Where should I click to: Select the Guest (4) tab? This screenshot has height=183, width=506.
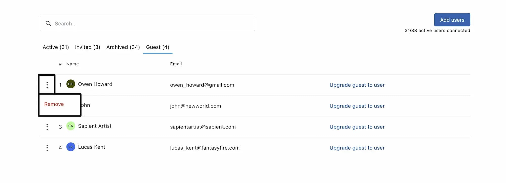[x=158, y=47]
